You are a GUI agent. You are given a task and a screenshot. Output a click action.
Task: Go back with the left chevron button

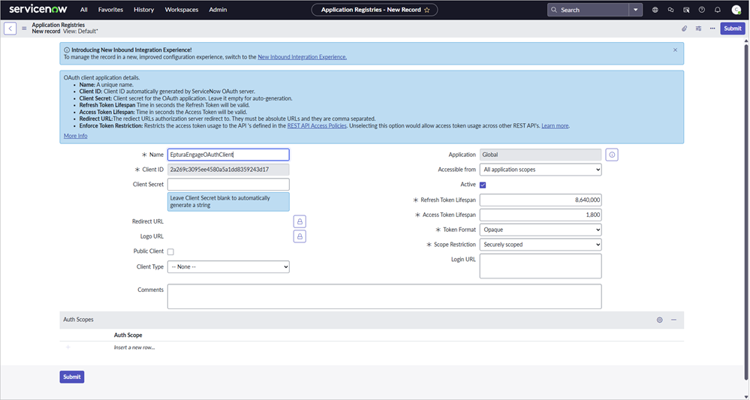[x=10, y=29]
